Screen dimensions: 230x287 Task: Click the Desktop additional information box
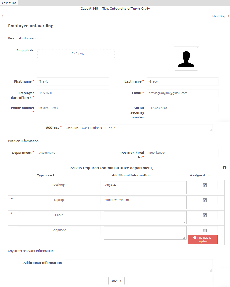tap(145, 188)
